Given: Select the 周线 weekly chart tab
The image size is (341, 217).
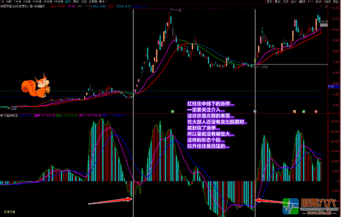Looking at the screenshot, I should [x=76, y=1].
